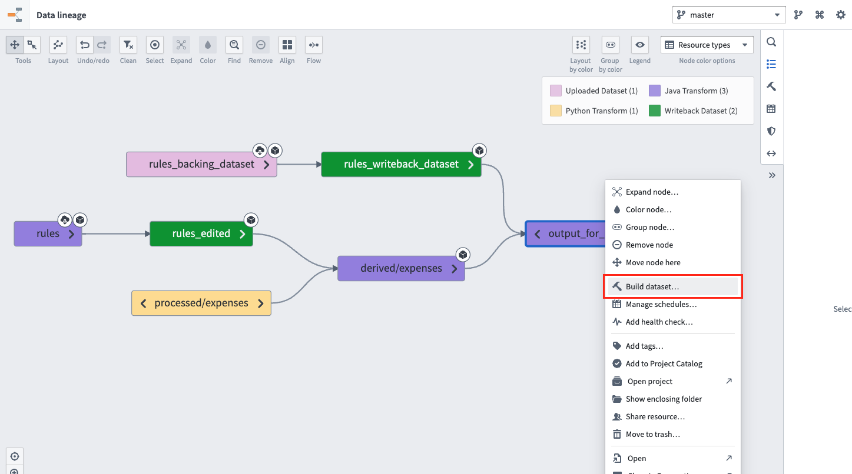Open the settings gear icon
The width and height of the screenshot is (852, 474).
(841, 15)
